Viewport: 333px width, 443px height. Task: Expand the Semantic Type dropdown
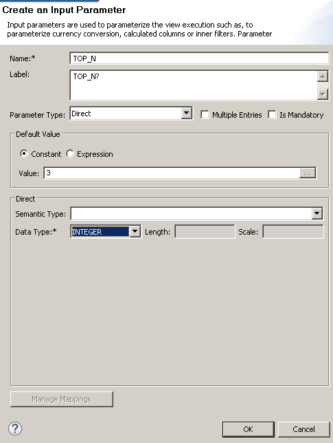pyautogui.click(x=317, y=213)
